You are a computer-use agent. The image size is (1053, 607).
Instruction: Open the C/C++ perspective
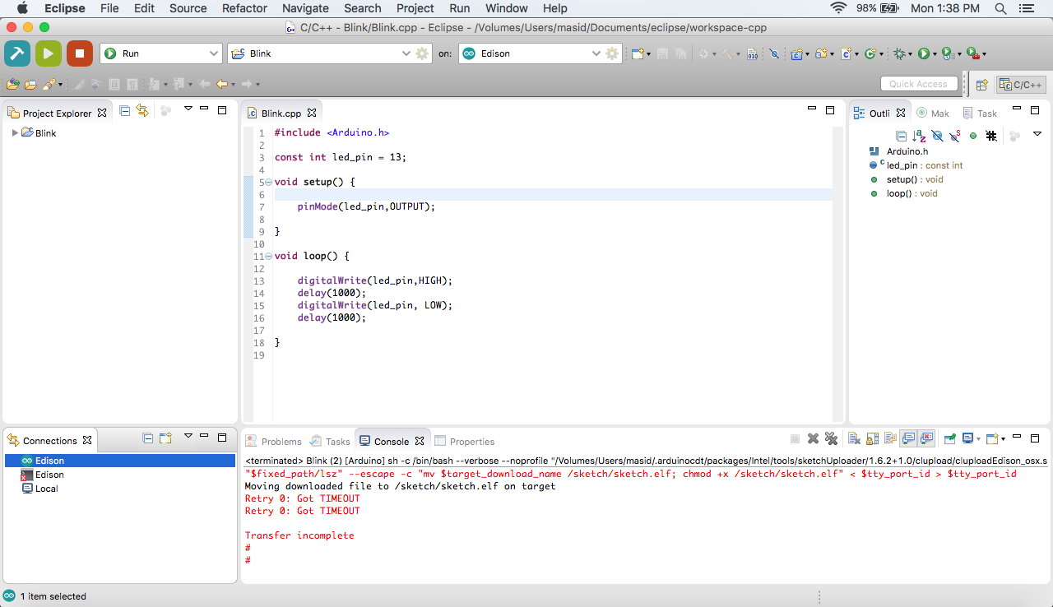1021,84
